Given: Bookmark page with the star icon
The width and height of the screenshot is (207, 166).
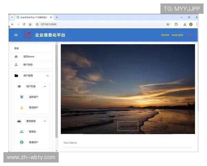Looking at the screenshot, I should pos(168,24).
